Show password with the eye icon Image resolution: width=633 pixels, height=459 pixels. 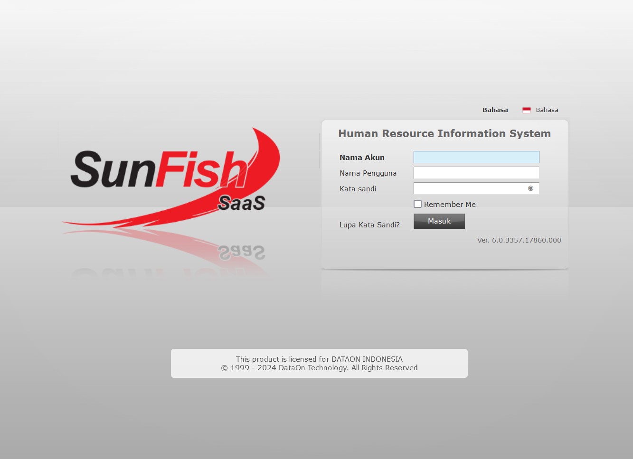[x=530, y=188]
